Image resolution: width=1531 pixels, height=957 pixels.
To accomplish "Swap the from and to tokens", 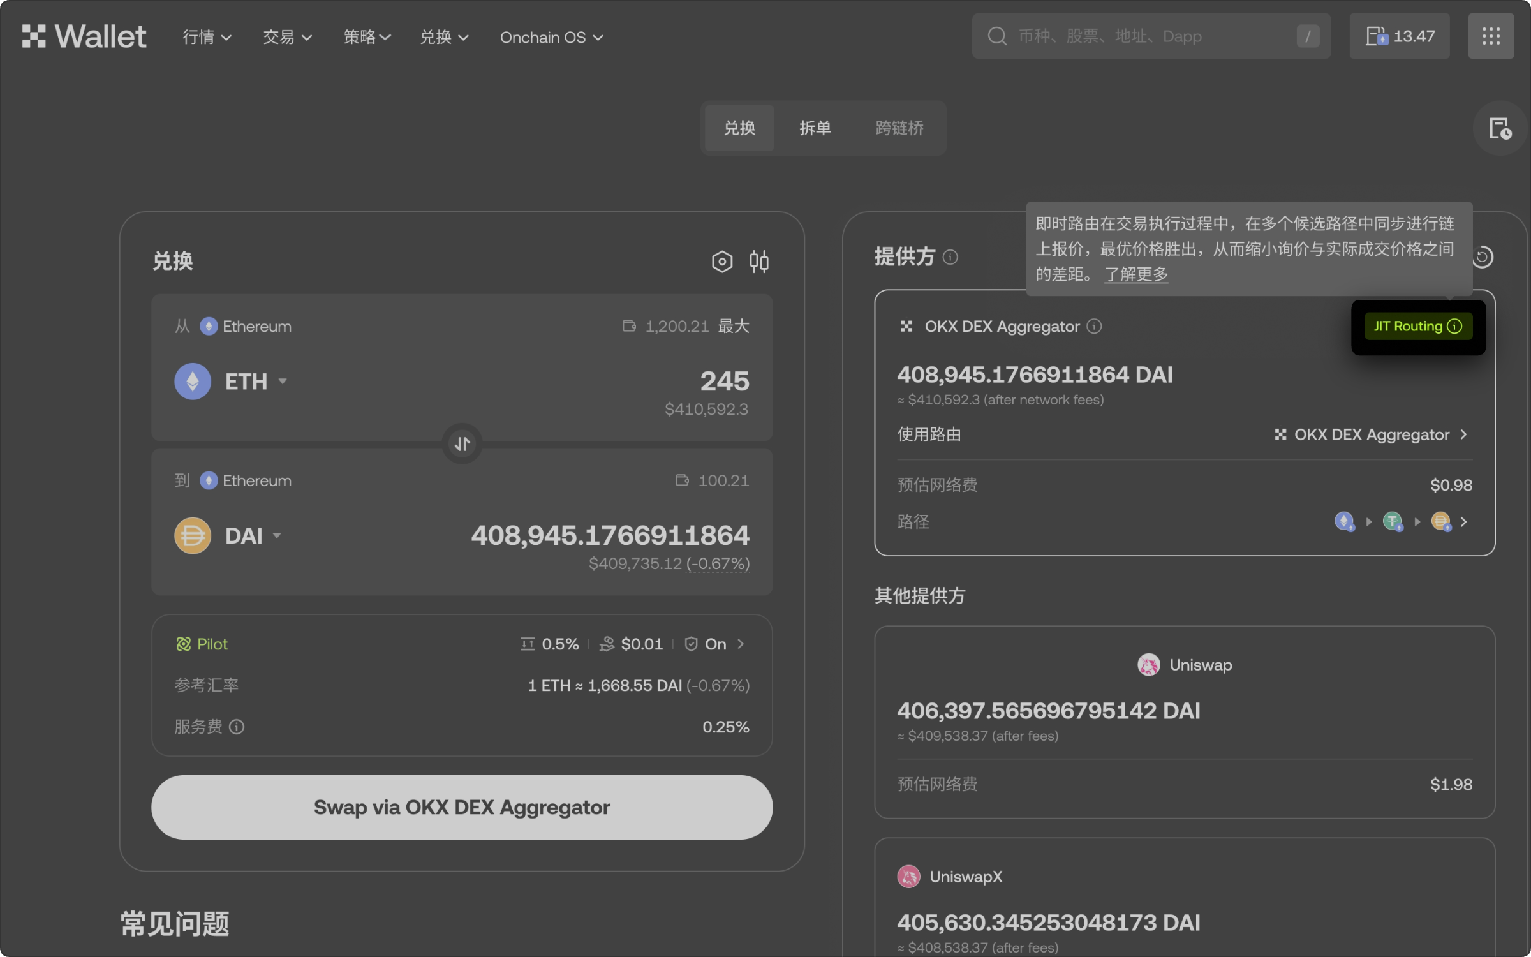I will coord(462,443).
